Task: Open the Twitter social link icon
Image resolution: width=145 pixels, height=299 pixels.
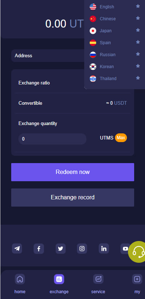Action: tap(60, 249)
